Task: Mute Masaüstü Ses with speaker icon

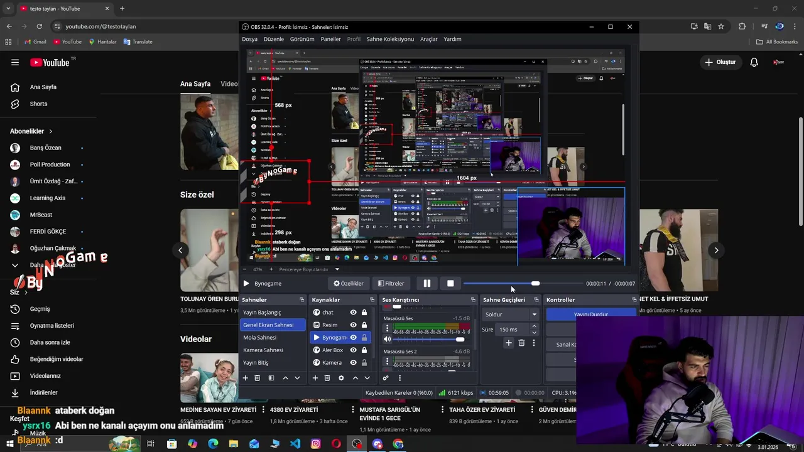Action: click(387, 339)
